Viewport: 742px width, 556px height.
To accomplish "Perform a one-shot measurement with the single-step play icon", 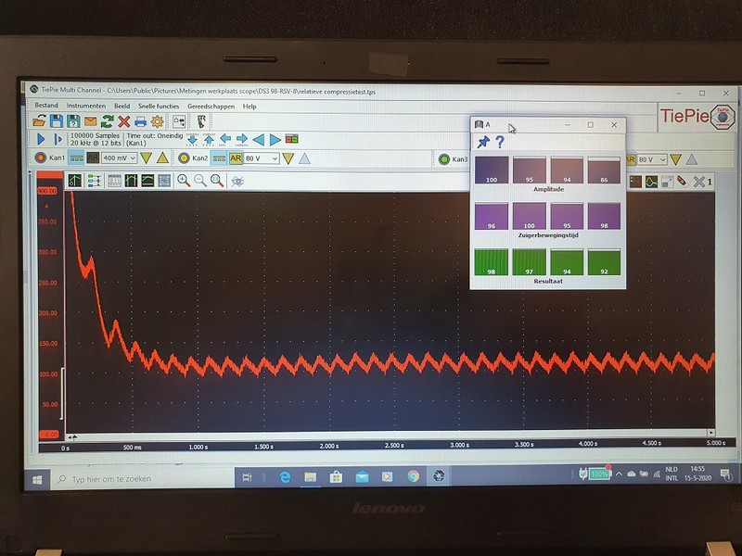I will tap(58, 139).
